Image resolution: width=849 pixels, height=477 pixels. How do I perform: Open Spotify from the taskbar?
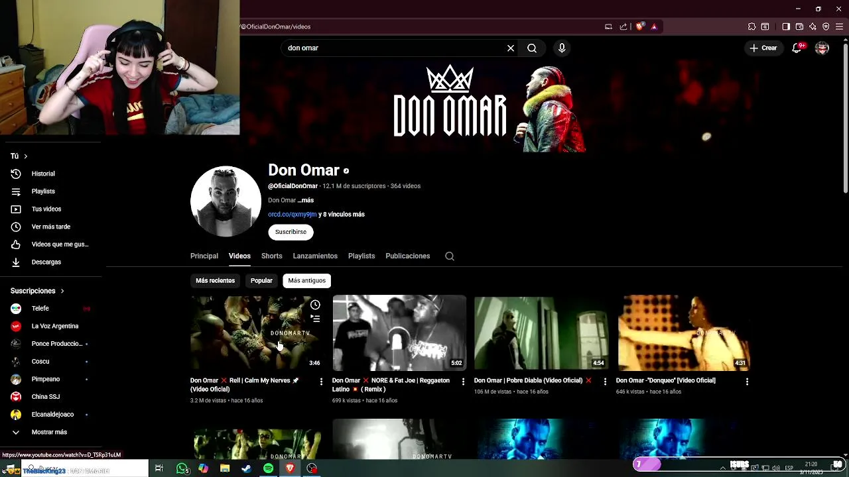click(268, 468)
